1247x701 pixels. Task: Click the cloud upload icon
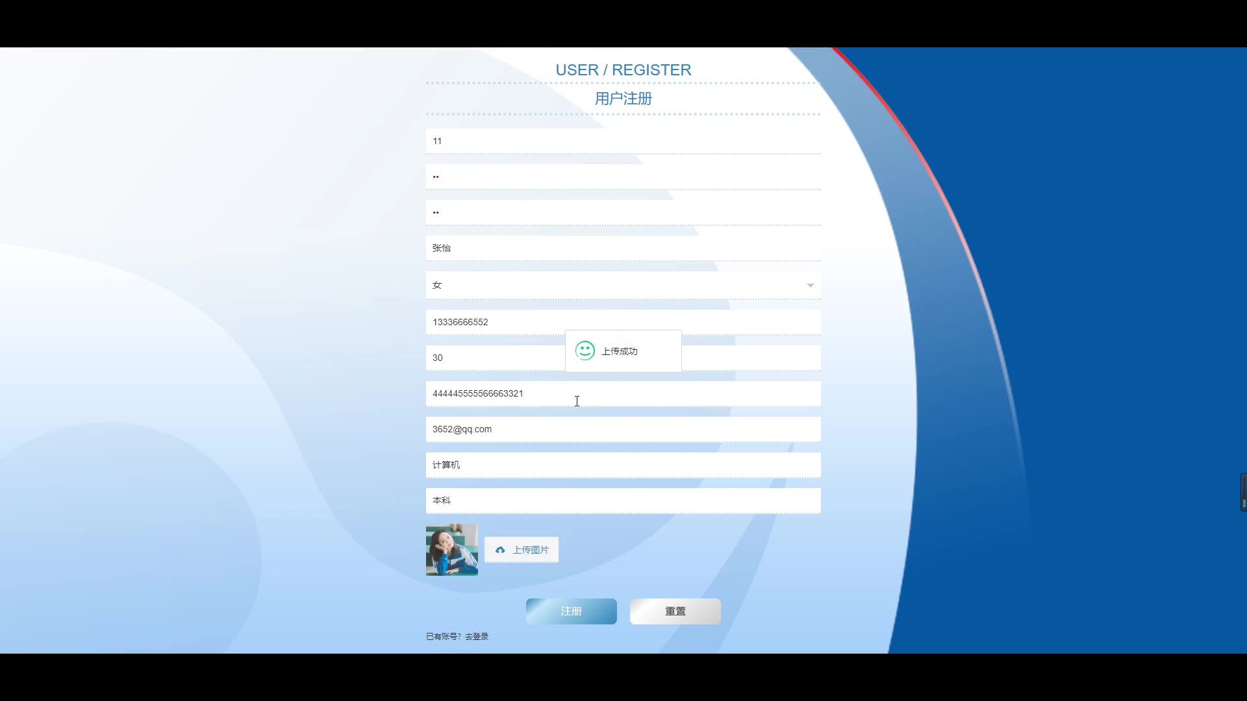(500, 550)
